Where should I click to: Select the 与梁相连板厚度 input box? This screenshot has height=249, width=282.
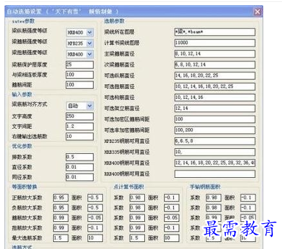(x=80, y=74)
